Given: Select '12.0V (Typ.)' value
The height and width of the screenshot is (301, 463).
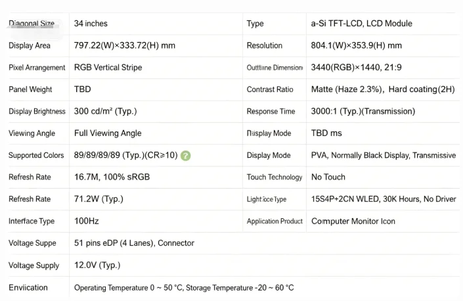Looking at the screenshot, I should 97,265.
